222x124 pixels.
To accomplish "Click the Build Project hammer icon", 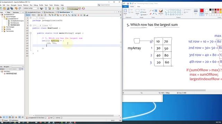I will (46, 8).
